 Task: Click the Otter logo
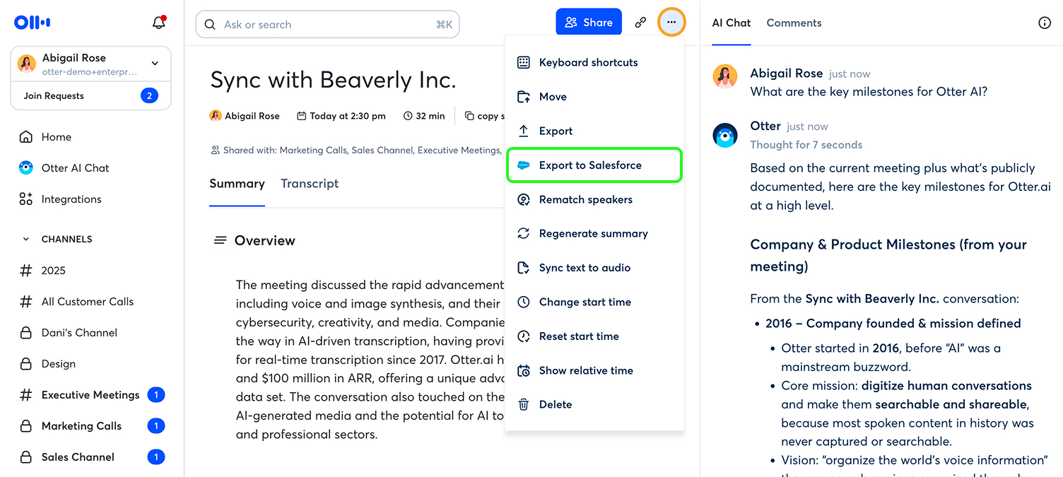coord(33,23)
